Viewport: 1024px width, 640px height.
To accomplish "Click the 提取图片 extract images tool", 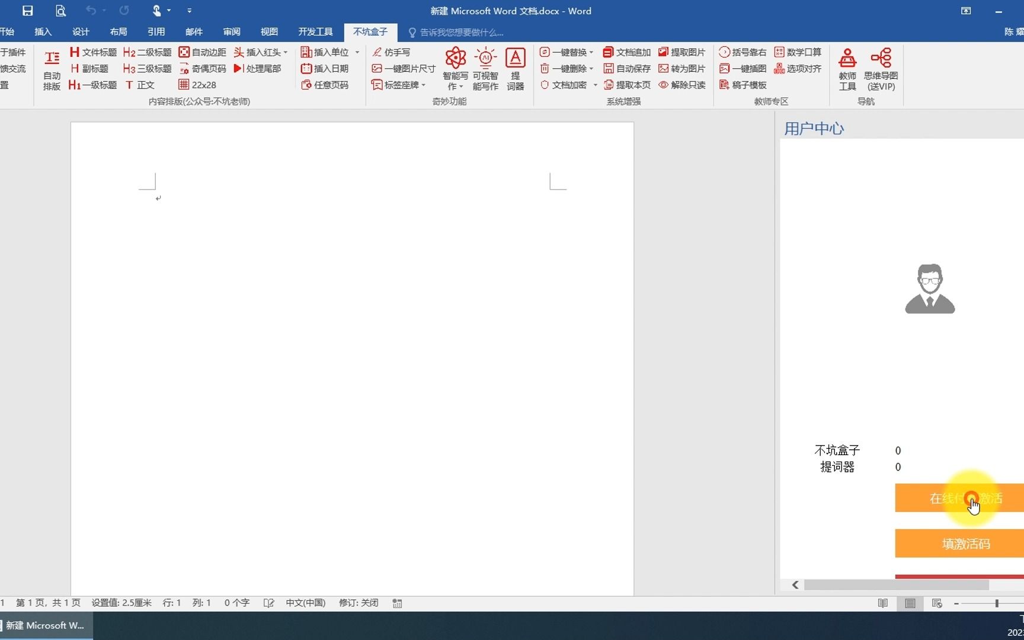I will click(682, 52).
